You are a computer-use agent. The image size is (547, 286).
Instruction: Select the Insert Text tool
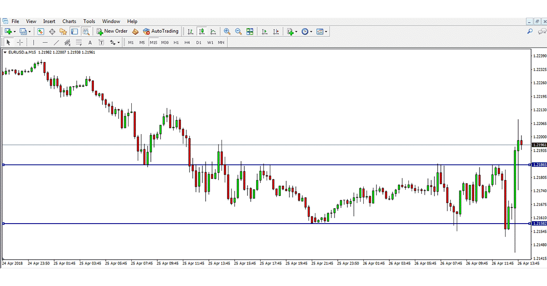tap(90, 42)
